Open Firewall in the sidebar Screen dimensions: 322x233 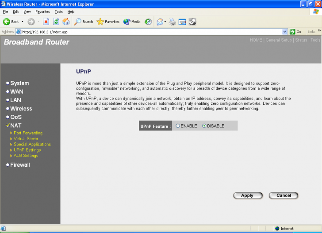pos(20,164)
